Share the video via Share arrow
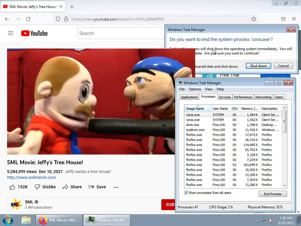Viewport: 301px width, 226px height. pyautogui.click(x=72, y=187)
